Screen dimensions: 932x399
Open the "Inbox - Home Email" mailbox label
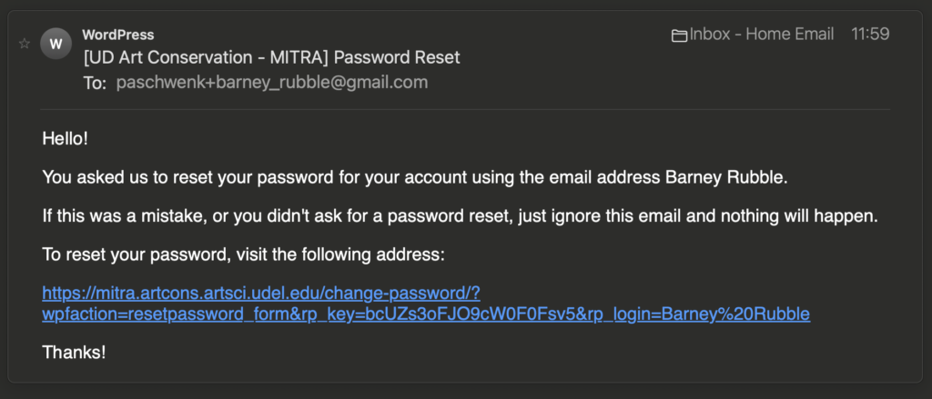click(x=762, y=35)
